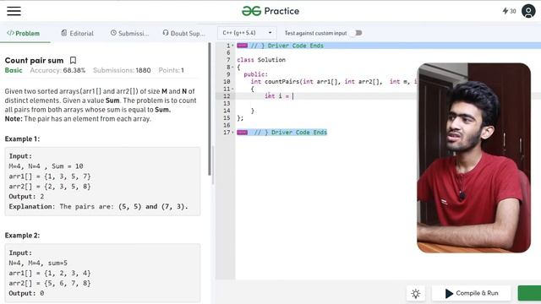Click the 'public:' code line

pyautogui.click(x=255, y=74)
